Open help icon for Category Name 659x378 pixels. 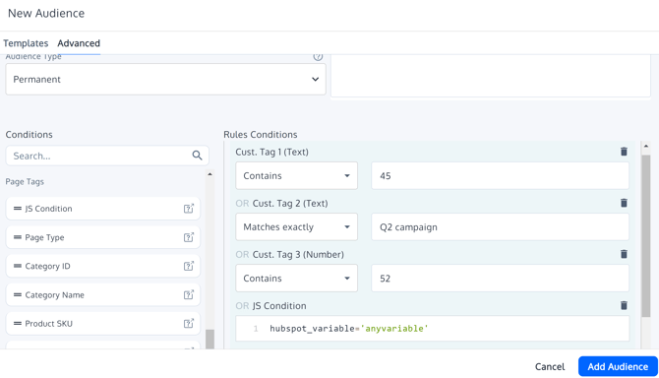(189, 294)
